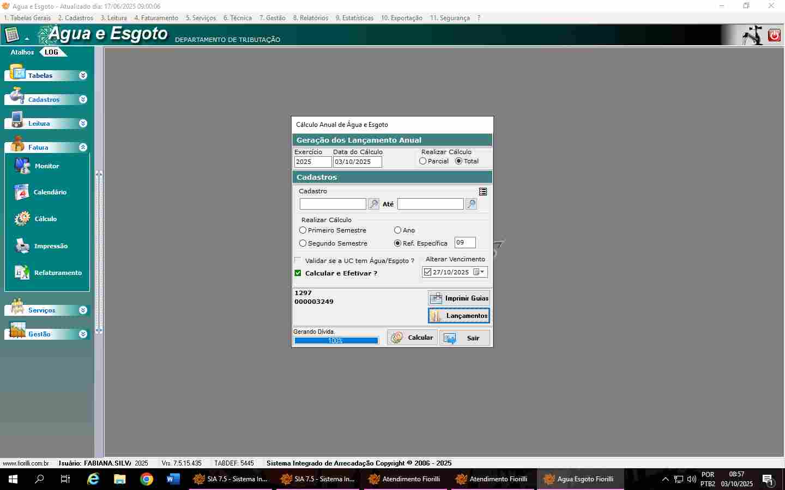Click the search icon beside first Cadastro field
Viewport: 785px width, 490px height.
tap(373, 204)
